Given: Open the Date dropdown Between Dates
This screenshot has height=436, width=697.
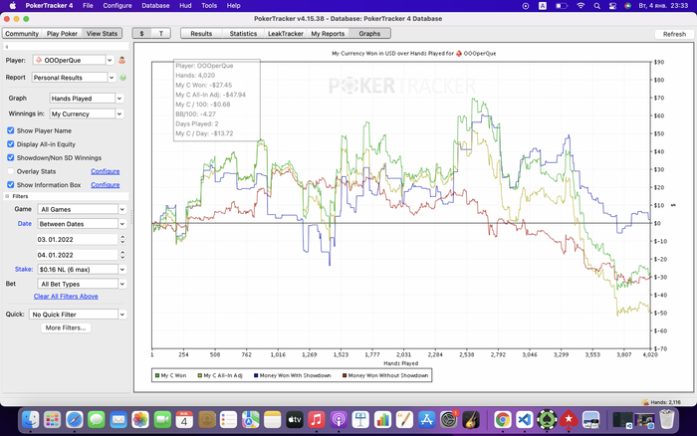Looking at the screenshot, I should click(82, 224).
